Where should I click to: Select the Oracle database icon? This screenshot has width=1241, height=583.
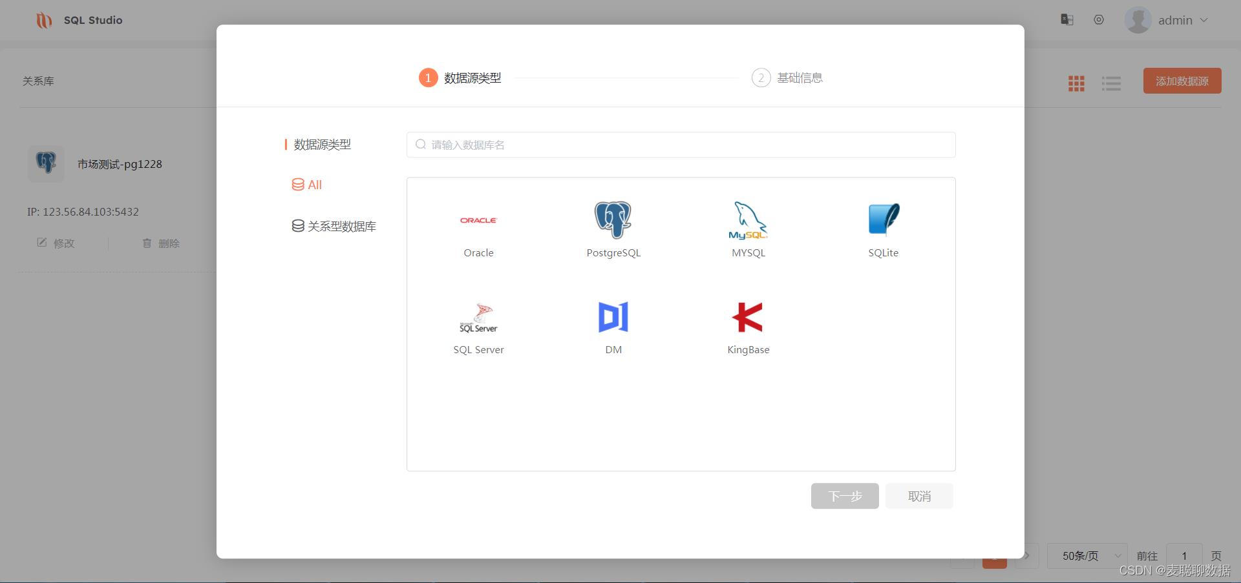click(478, 220)
